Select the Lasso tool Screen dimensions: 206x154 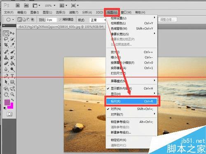(6, 39)
